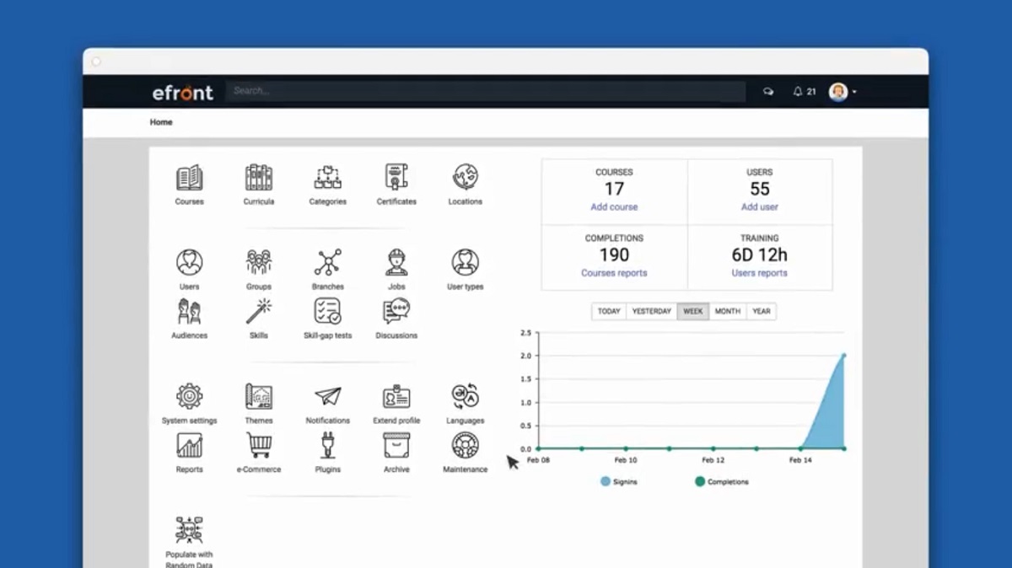
Task: Open the Branches icon
Action: click(327, 264)
